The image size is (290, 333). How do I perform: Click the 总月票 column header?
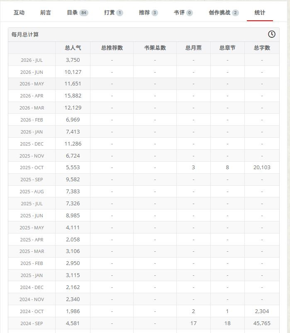coord(193,48)
